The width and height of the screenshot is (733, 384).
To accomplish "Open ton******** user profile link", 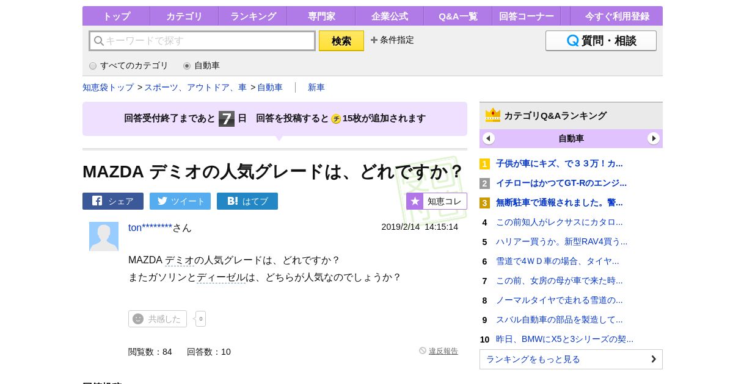I will (x=150, y=227).
